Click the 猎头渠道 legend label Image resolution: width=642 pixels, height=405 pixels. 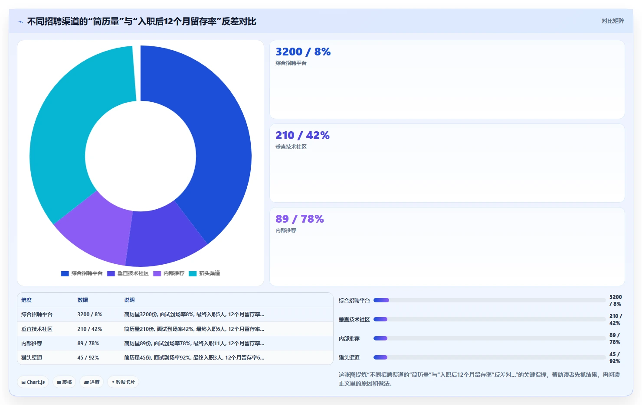coord(210,273)
